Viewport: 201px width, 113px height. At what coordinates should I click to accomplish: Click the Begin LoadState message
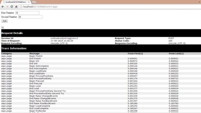click(38, 71)
